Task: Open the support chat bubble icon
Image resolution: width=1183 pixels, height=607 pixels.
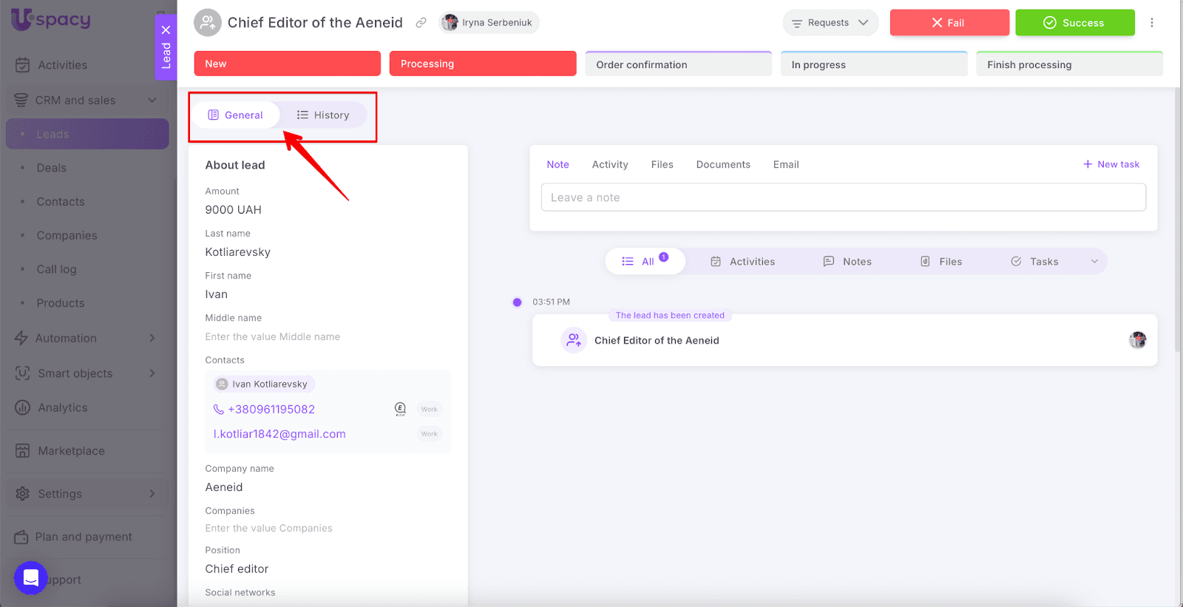Action: point(31,577)
